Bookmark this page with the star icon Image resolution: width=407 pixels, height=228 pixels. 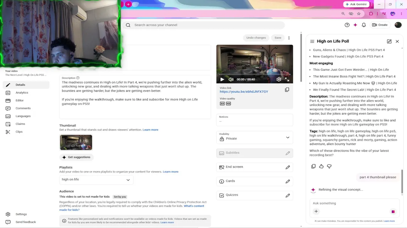point(359,14)
